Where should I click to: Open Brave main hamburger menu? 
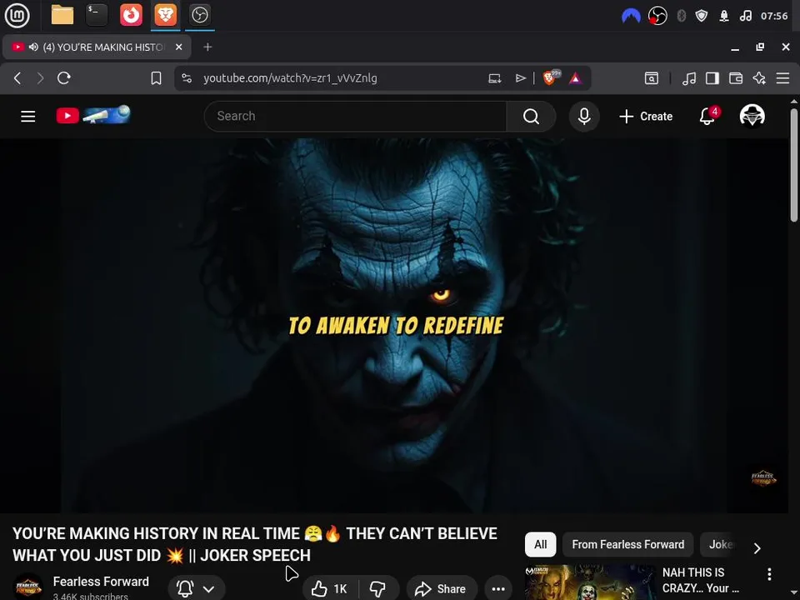[x=782, y=78]
